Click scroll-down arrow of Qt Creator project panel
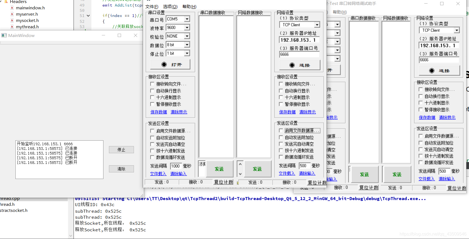Image resolution: width=469 pixels, height=239 pixels. [x=71, y=236]
